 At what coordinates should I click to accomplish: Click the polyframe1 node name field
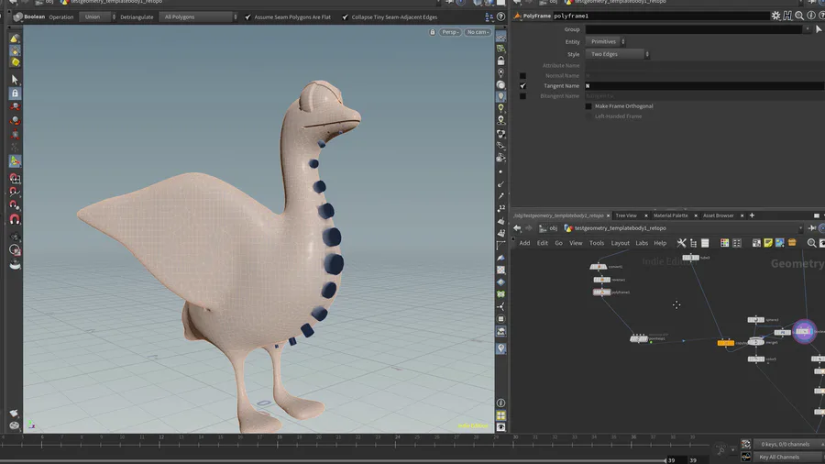660,16
